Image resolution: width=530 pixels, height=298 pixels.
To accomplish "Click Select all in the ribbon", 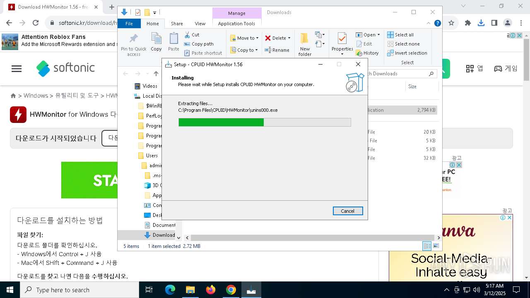I will pos(400,35).
